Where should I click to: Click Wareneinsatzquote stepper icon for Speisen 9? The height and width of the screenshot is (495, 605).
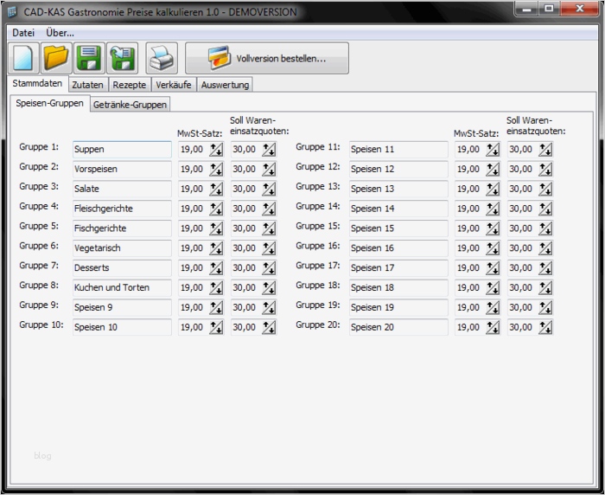click(x=269, y=307)
